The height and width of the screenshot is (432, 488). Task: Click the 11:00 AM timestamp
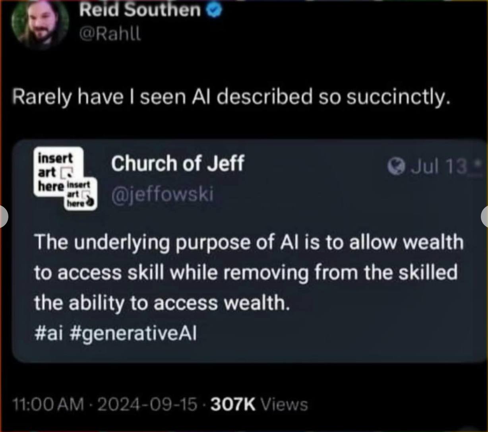point(48,404)
